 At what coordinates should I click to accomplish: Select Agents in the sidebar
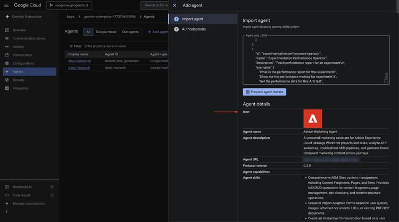coord(29,71)
